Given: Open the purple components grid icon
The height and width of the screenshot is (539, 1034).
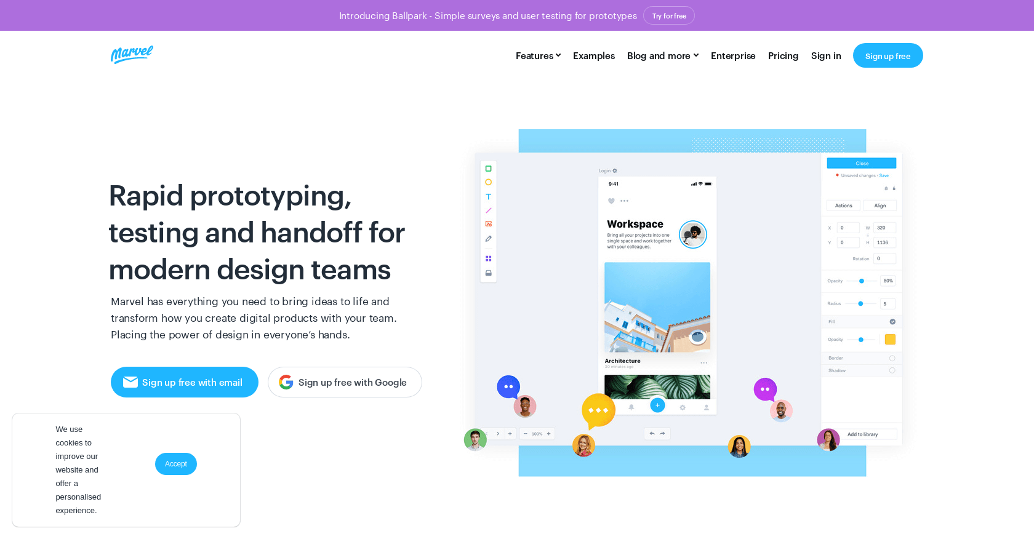Looking at the screenshot, I should tap(489, 258).
